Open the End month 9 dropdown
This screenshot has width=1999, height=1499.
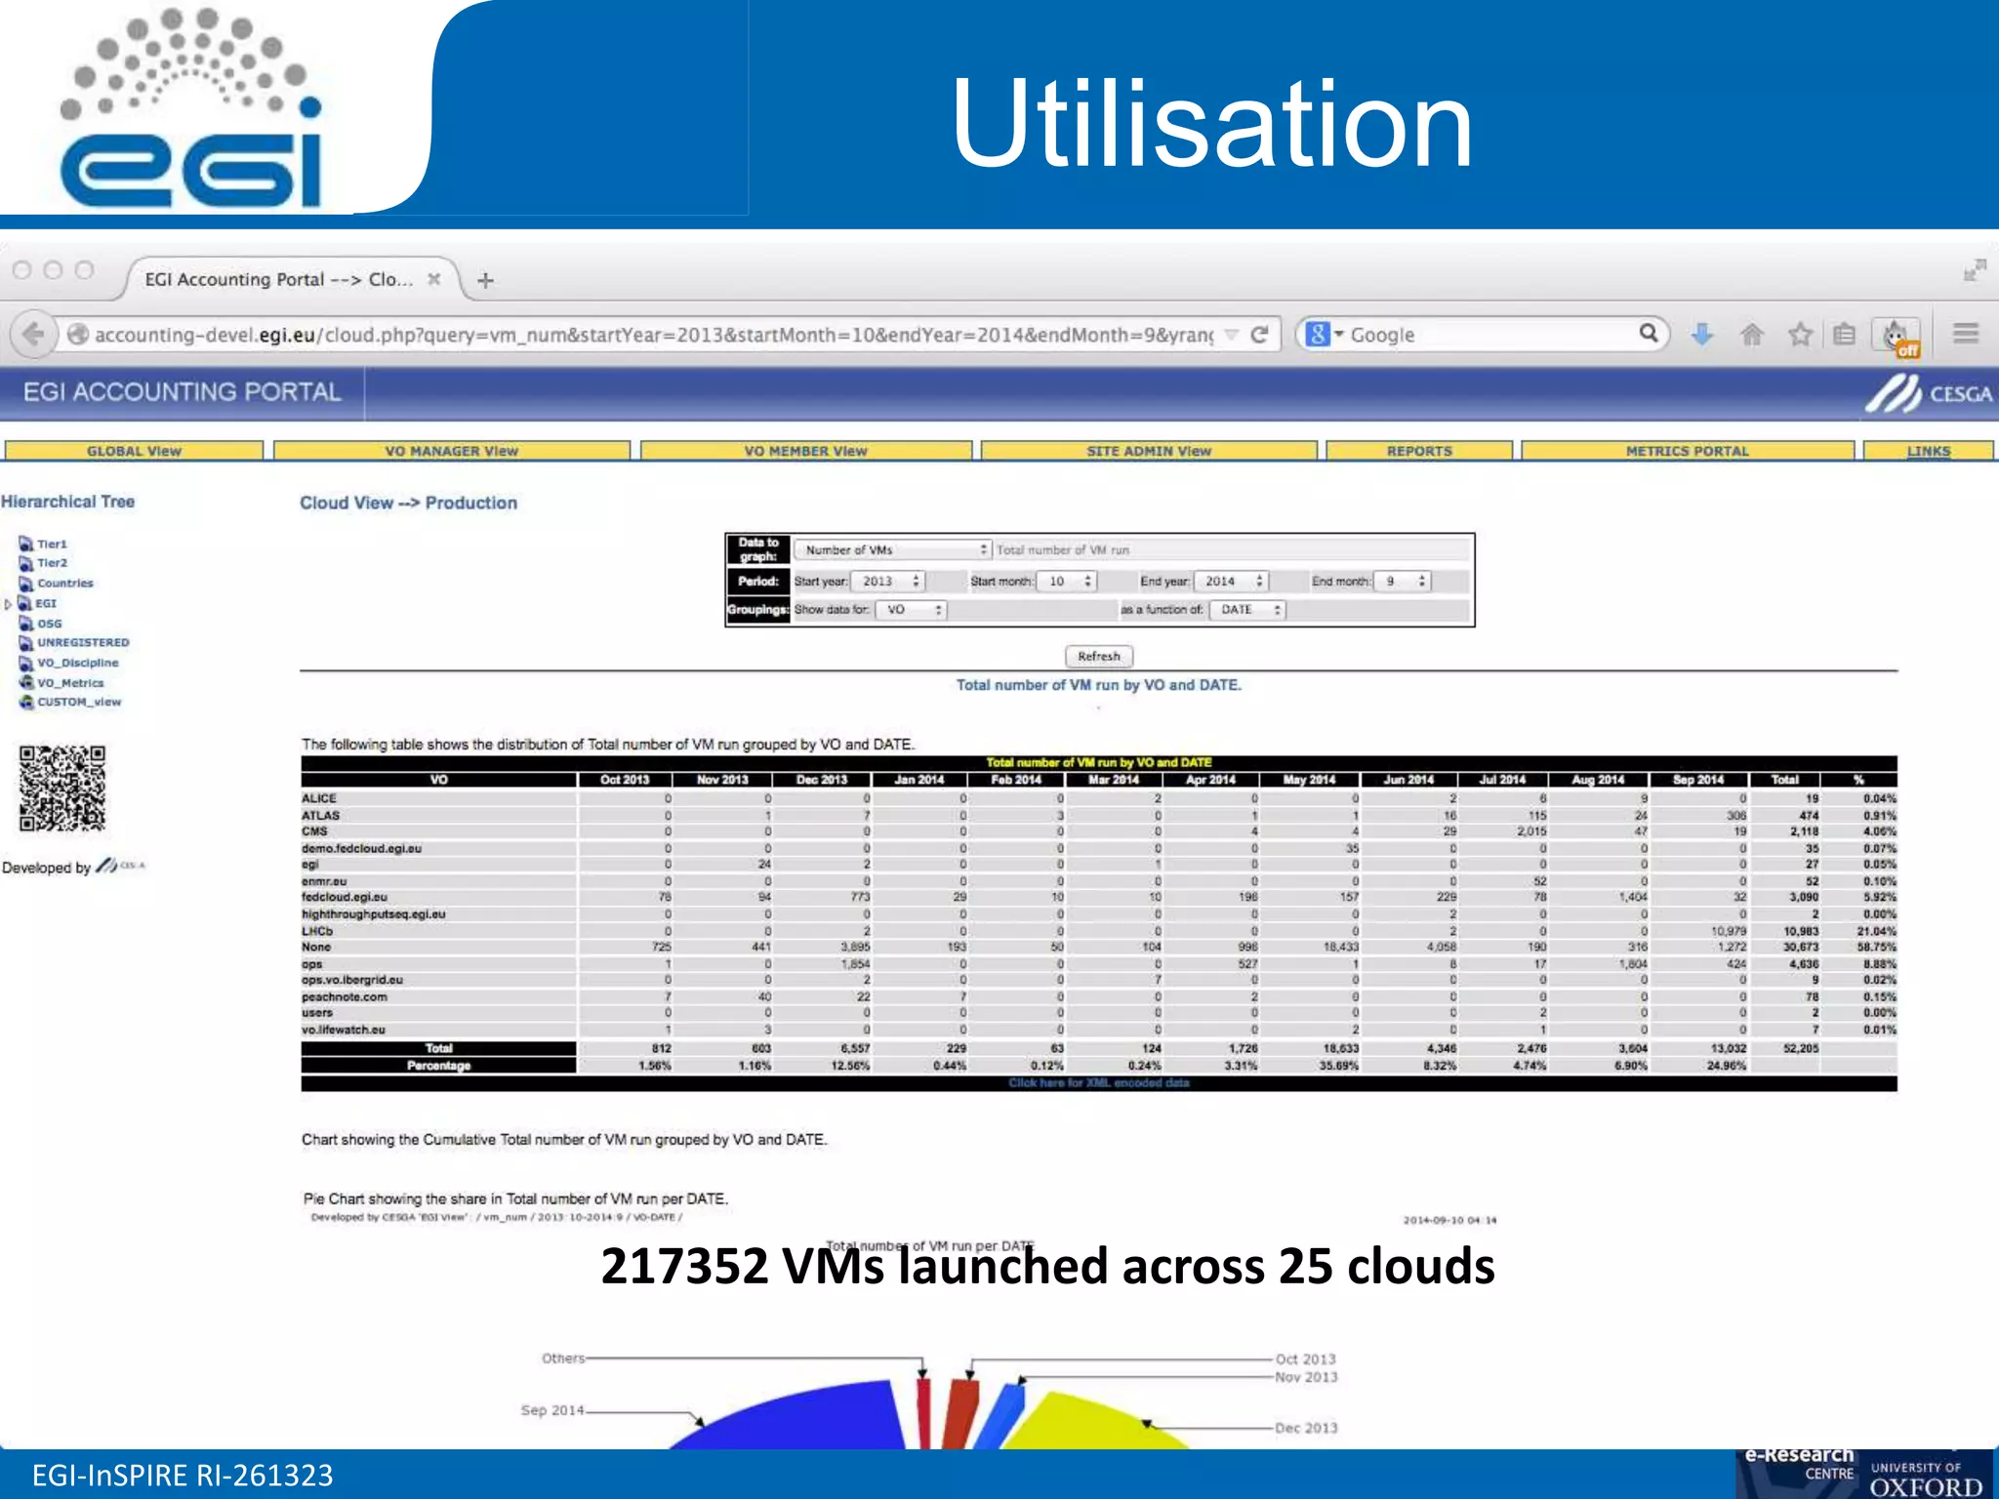click(1402, 582)
